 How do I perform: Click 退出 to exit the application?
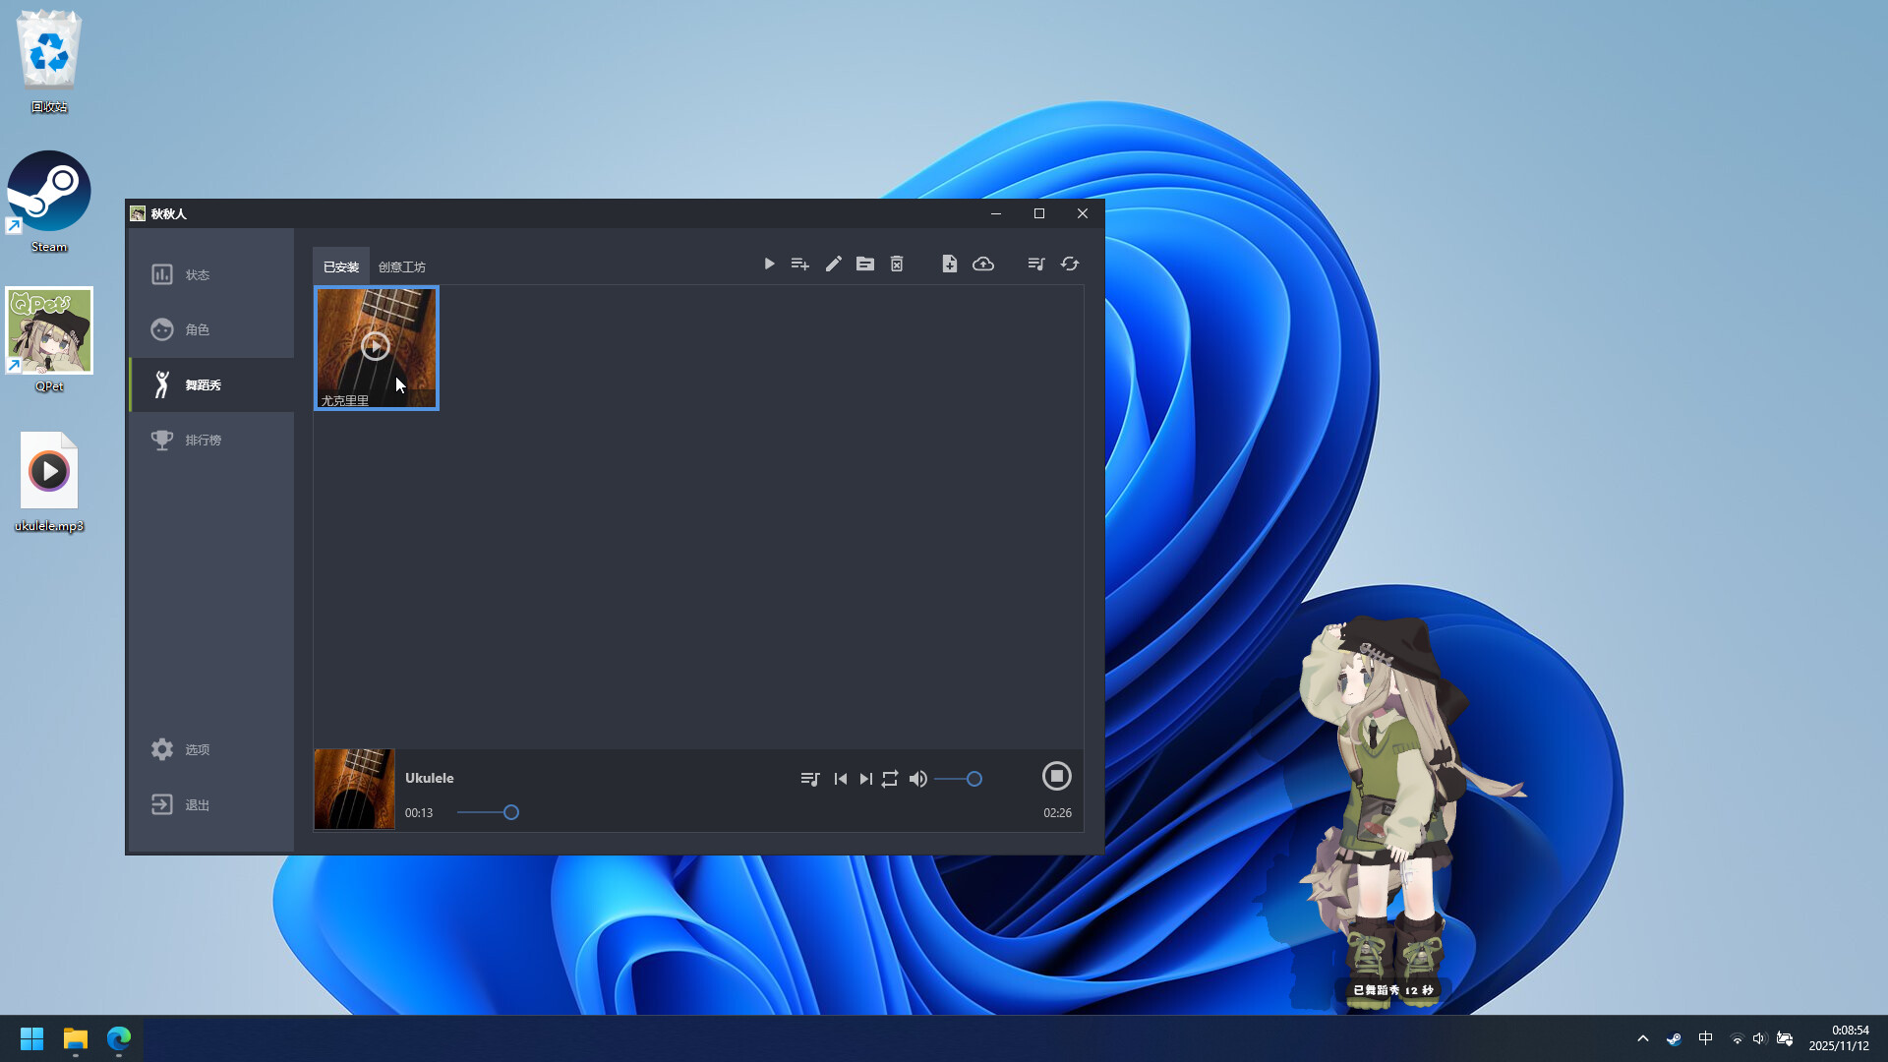(196, 804)
